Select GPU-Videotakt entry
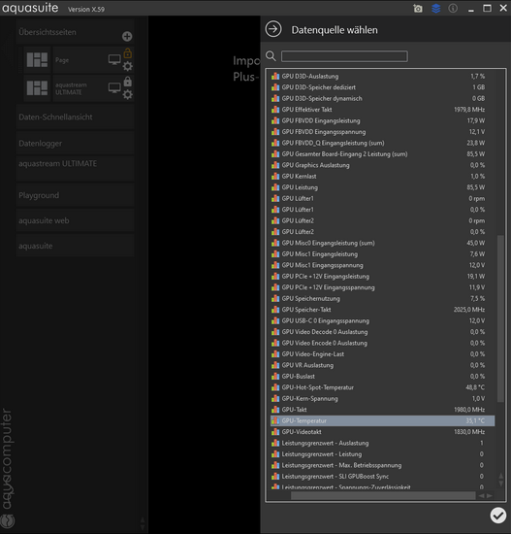Screen dimensions: 511x534 [382, 432]
